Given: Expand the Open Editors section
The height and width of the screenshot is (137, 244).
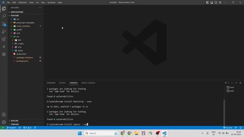Looking at the screenshot, I should (26, 12).
